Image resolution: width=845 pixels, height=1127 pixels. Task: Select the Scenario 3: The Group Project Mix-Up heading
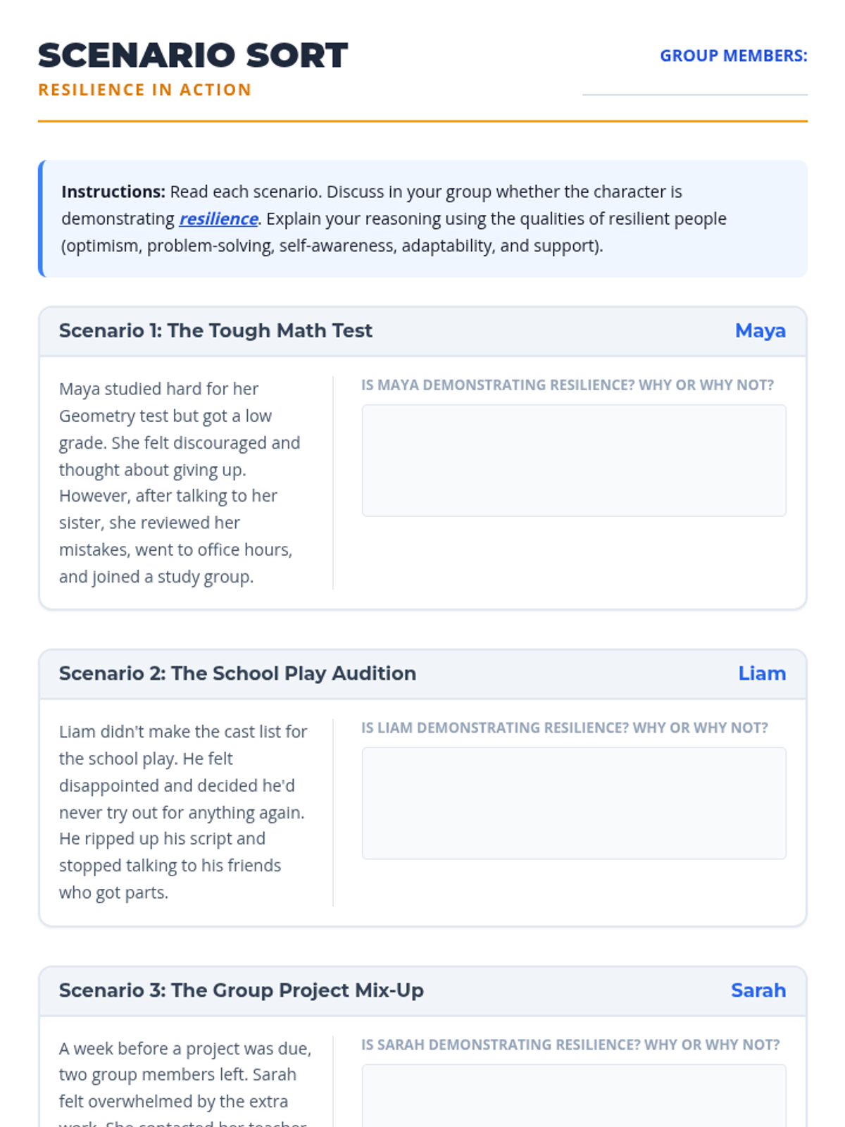pos(241,991)
